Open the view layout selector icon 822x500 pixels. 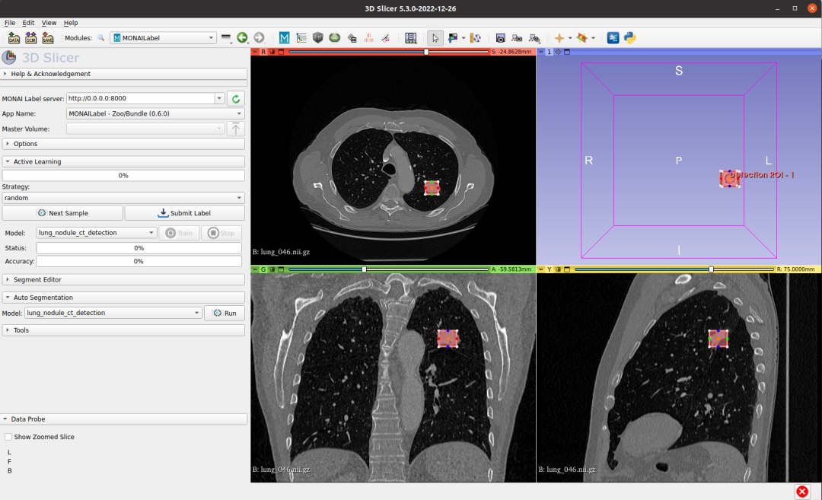click(410, 38)
